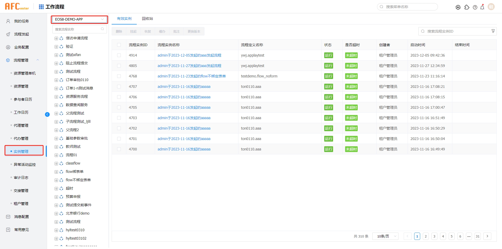Viewport: 502px width, 249px height.
Task: Click the 消息配置 envelope icon in sidebar
Action: tap(8, 217)
